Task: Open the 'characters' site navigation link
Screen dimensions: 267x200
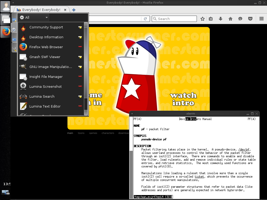Action: click(x=108, y=133)
